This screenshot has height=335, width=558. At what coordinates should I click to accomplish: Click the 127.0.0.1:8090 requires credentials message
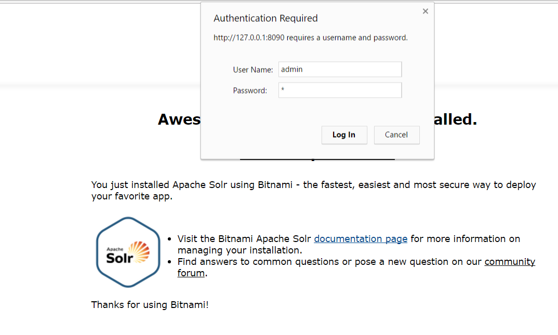(x=311, y=38)
